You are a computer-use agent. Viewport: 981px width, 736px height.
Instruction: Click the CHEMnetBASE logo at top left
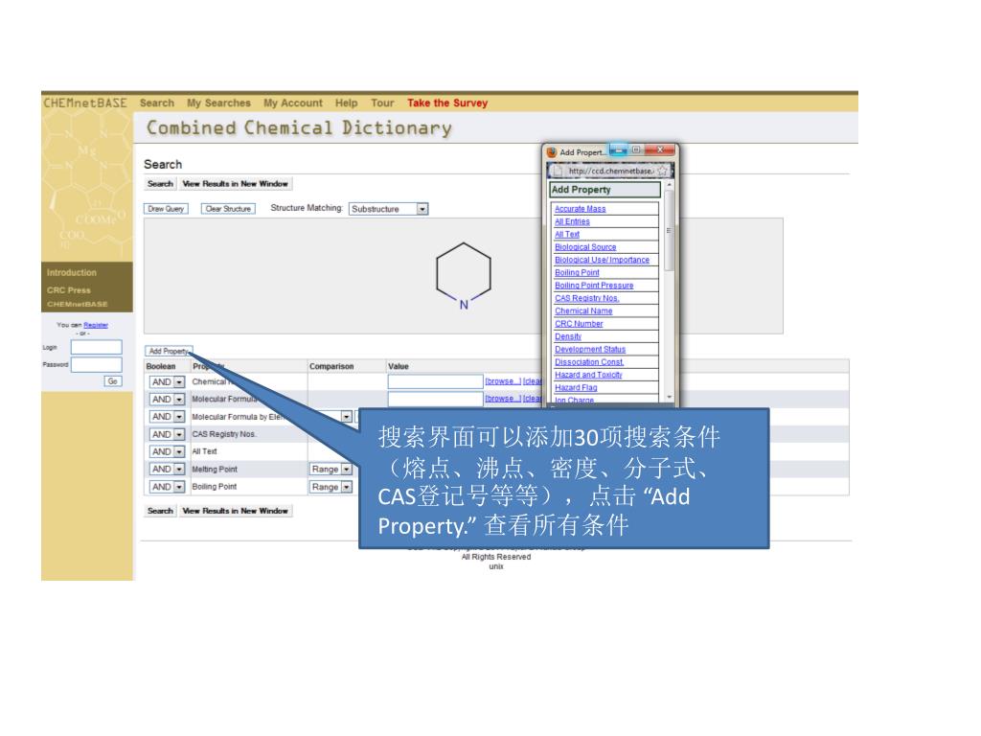coord(85,103)
